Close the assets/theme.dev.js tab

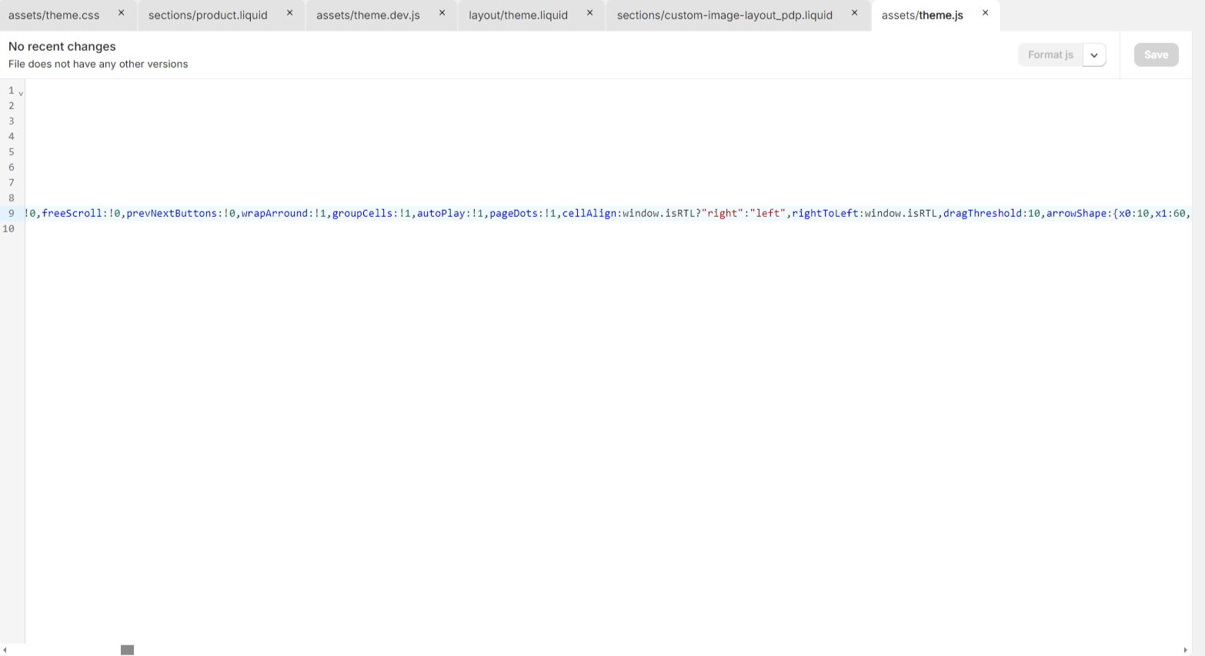pyautogui.click(x=442, y=13)
